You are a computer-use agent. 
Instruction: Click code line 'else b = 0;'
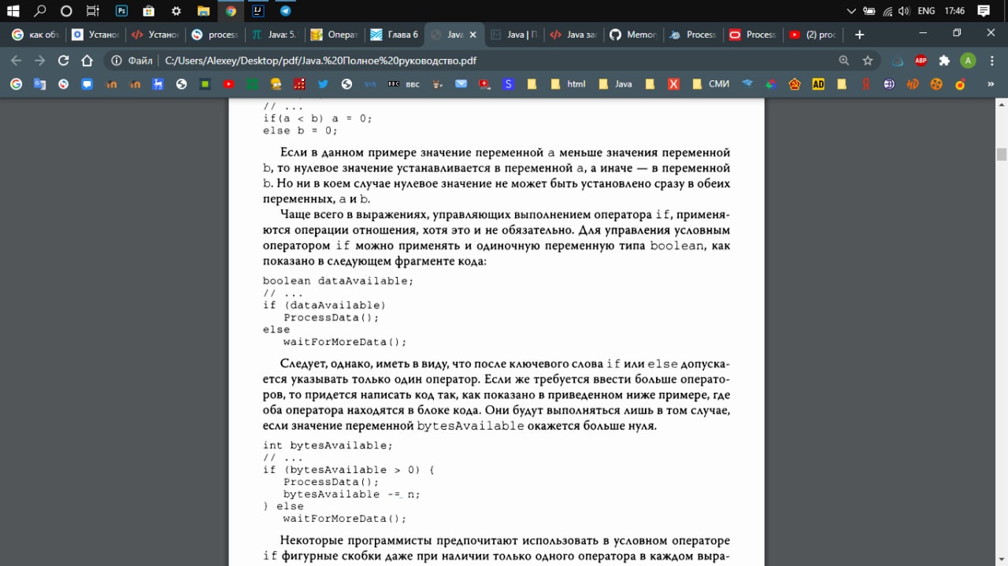pyautogui.click(x=300, y=131)
